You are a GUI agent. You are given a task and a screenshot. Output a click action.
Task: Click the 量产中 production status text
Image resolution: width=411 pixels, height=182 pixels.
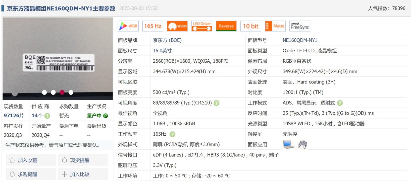pos(94,116)
